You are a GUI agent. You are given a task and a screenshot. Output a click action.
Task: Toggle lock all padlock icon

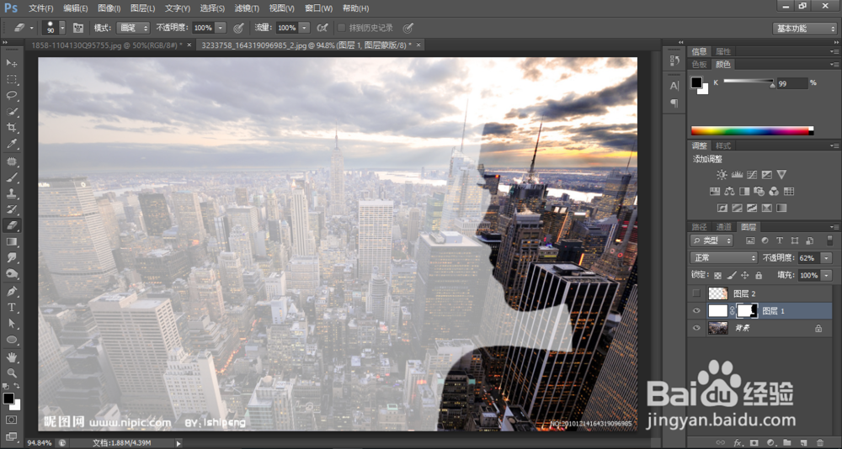pyautogui.click(x=759, y=275)
